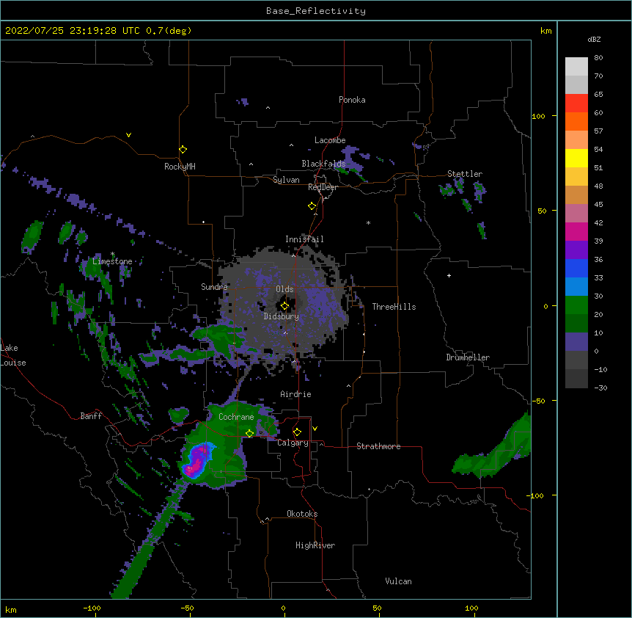Click the Limestone label
The width and height of the screenshot is (632, 618).
(112, 261)
